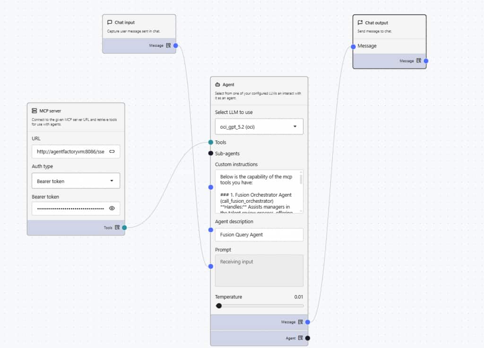The image size is (484, 348).
Task: Open the Select LLM to use dropdown
Action: click(259, 127)
